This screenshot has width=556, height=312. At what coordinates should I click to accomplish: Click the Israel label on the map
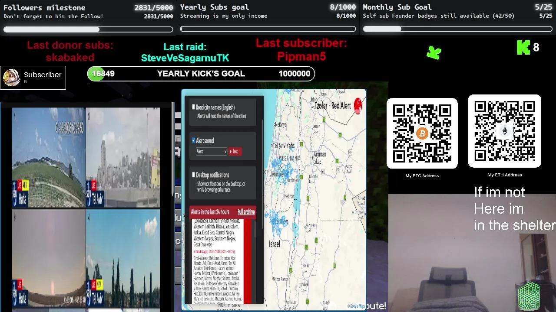[275, 244]
